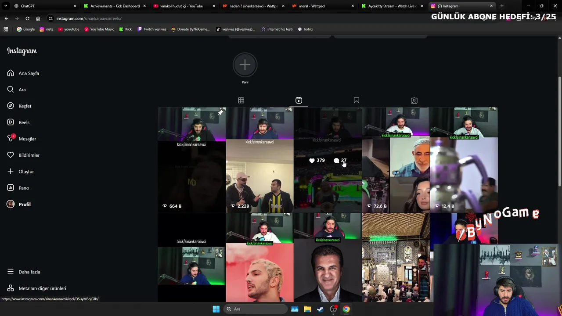The image size is (562, 316).
Task: Close the moral - Wattpad tab
Action: click(353, 6)
